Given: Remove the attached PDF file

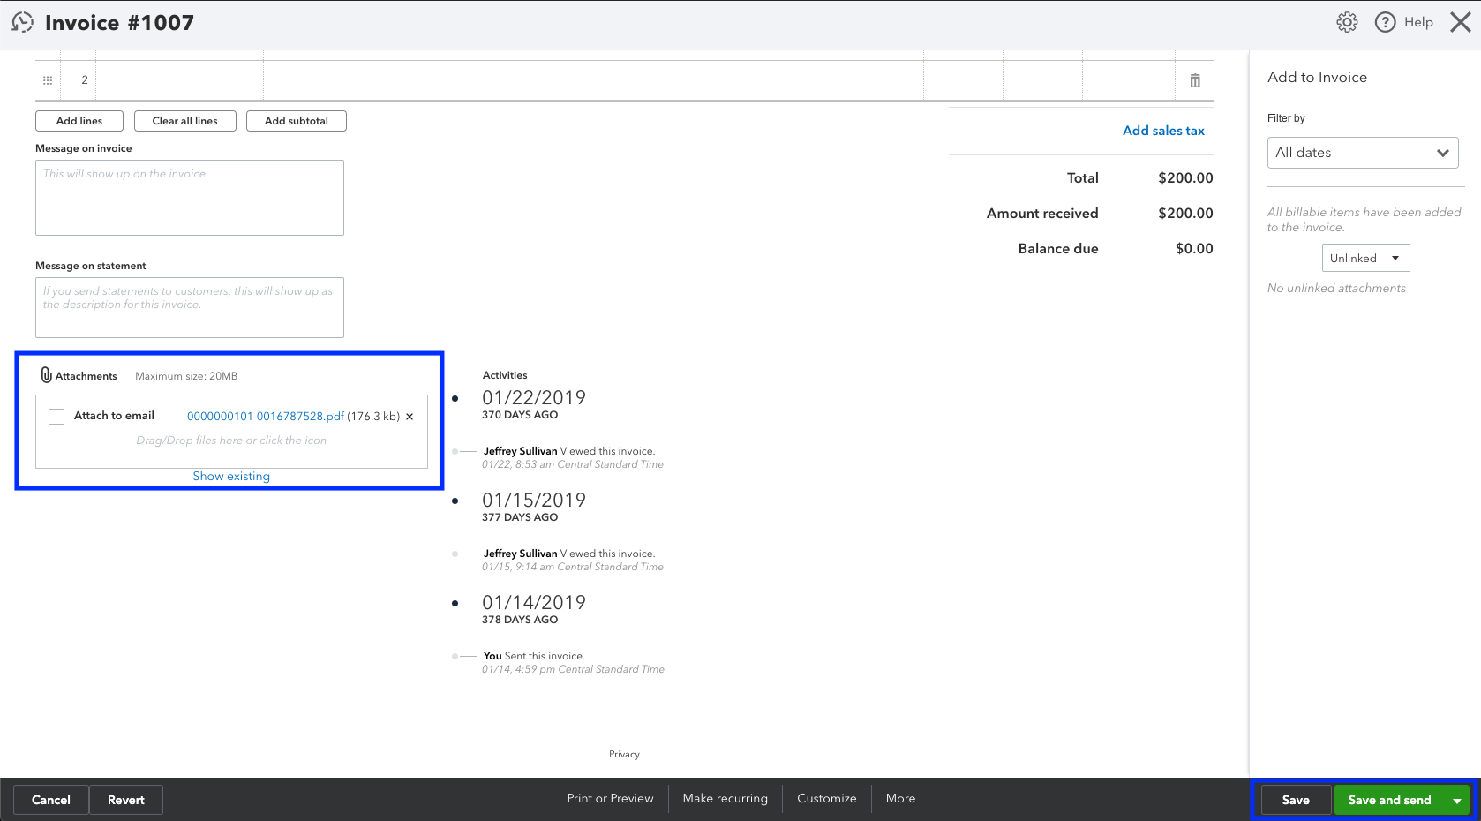Looking at the screenshot, I should pyautogui.click(x=410, y=417).
